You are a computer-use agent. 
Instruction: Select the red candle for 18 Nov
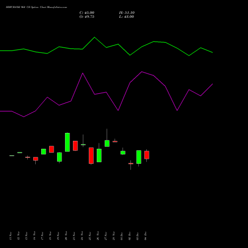click(52, 149)
